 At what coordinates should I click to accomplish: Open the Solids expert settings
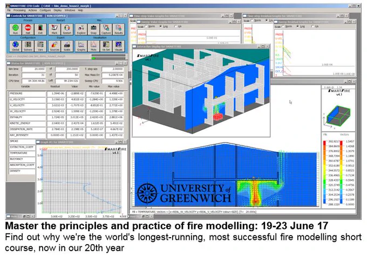point(67,46)
